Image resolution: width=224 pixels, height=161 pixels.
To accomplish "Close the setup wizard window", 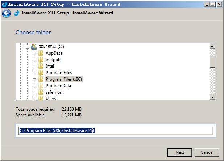I will point(219,4).
